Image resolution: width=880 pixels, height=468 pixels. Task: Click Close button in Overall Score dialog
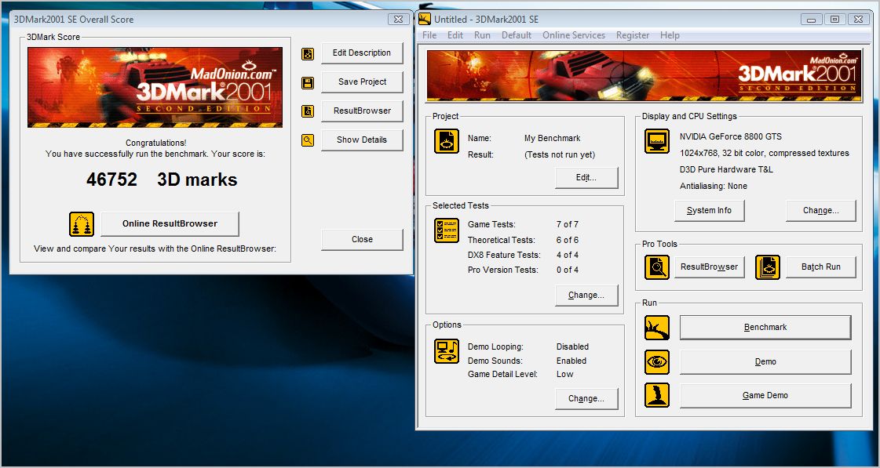tap(362, 239)
